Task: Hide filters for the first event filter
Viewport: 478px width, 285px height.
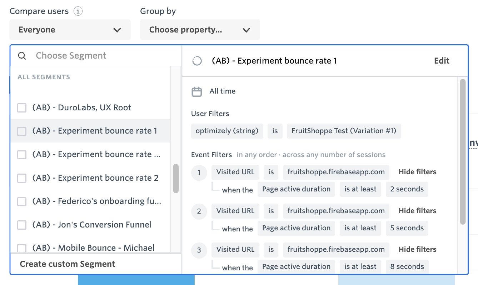Action: (x=417, y=172)
